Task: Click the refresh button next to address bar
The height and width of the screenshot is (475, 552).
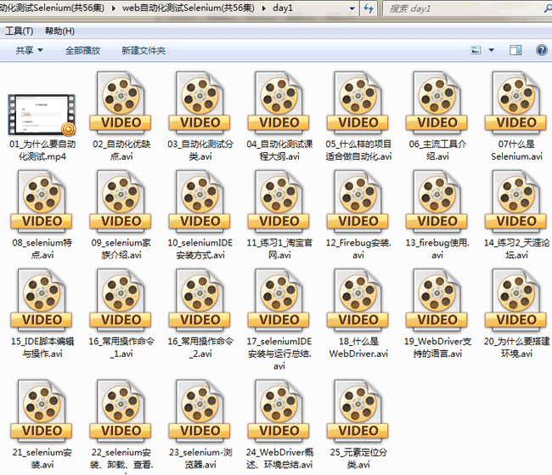Action: 369,8
